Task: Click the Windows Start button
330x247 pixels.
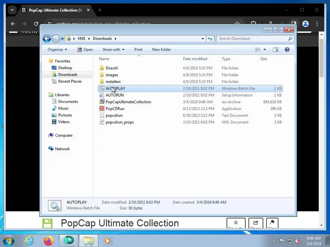Action: (x=8, y=241)
